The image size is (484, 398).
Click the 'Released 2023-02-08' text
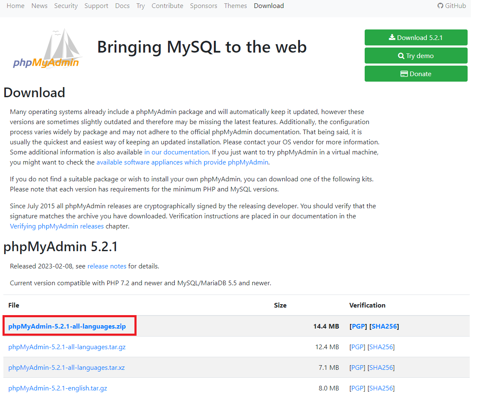[x=41, y=266]
